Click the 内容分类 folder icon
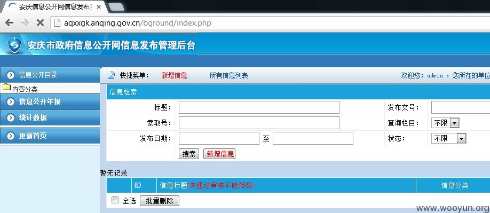This screenshot has height=213, width=490. click(6, 87)
